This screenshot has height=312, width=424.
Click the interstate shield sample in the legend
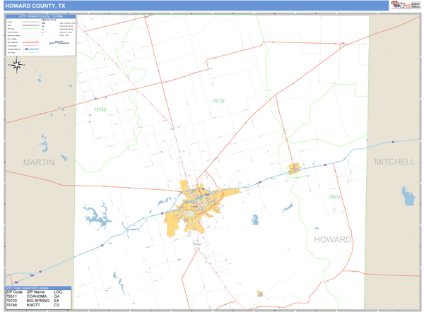click(x=27, y=49)
